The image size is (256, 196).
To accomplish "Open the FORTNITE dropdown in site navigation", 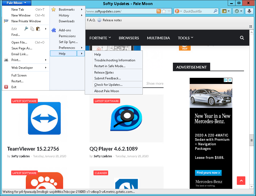I will tap(100, 38).
